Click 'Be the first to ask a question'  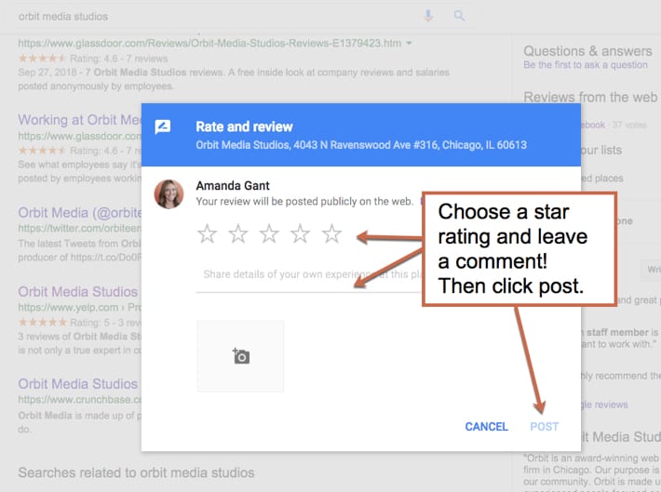click(x=585, y=65)
